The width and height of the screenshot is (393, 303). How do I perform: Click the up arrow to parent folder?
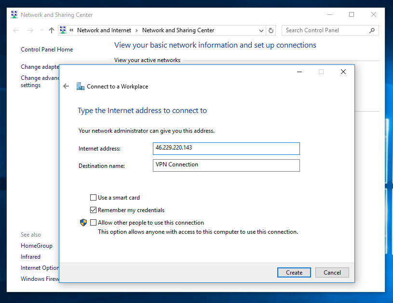(52, 30)
